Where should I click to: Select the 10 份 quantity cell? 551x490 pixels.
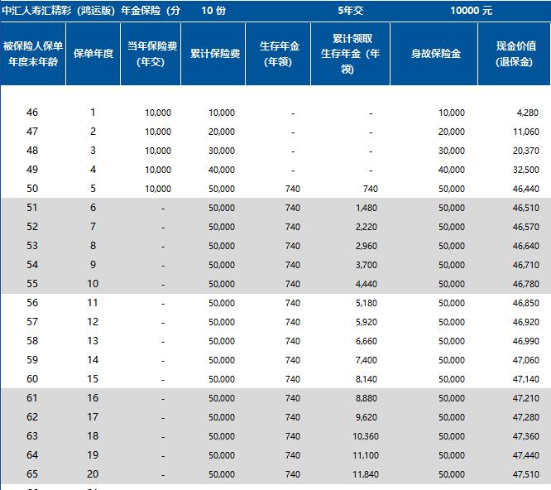point(213,10)
